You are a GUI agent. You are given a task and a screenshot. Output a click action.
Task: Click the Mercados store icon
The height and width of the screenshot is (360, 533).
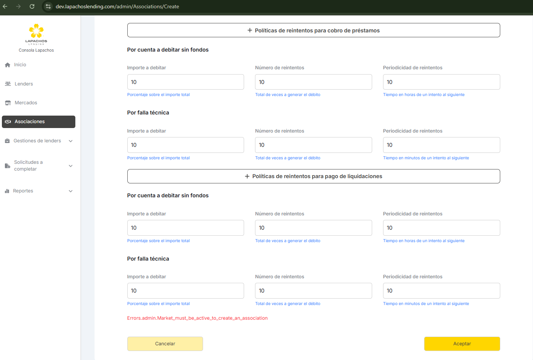(8, 103)
